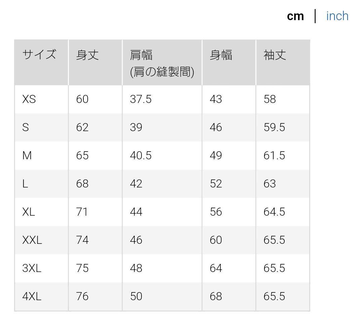Click the M sleeve length value 61.5

(x=274, y=156)
